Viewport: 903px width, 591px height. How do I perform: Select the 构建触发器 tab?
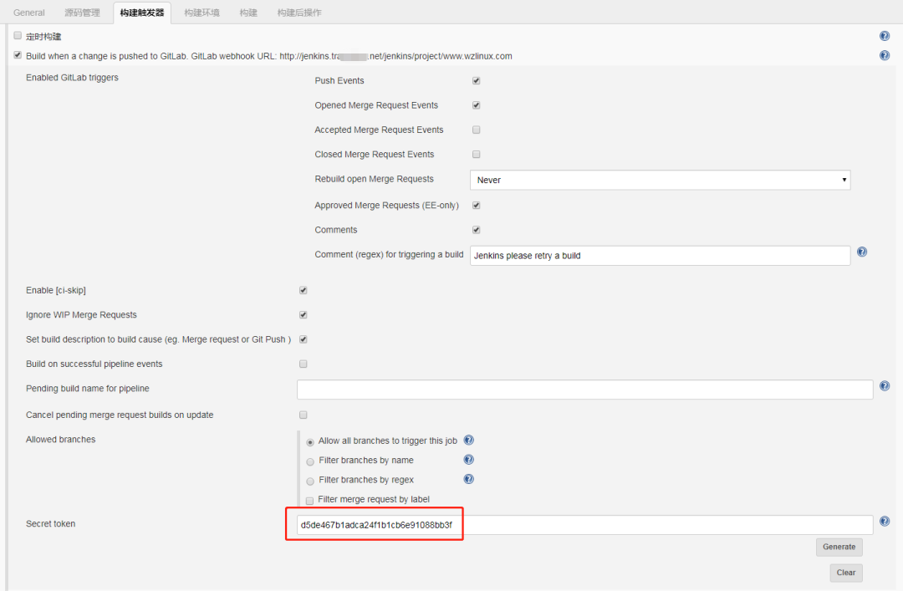coord(142,13)
